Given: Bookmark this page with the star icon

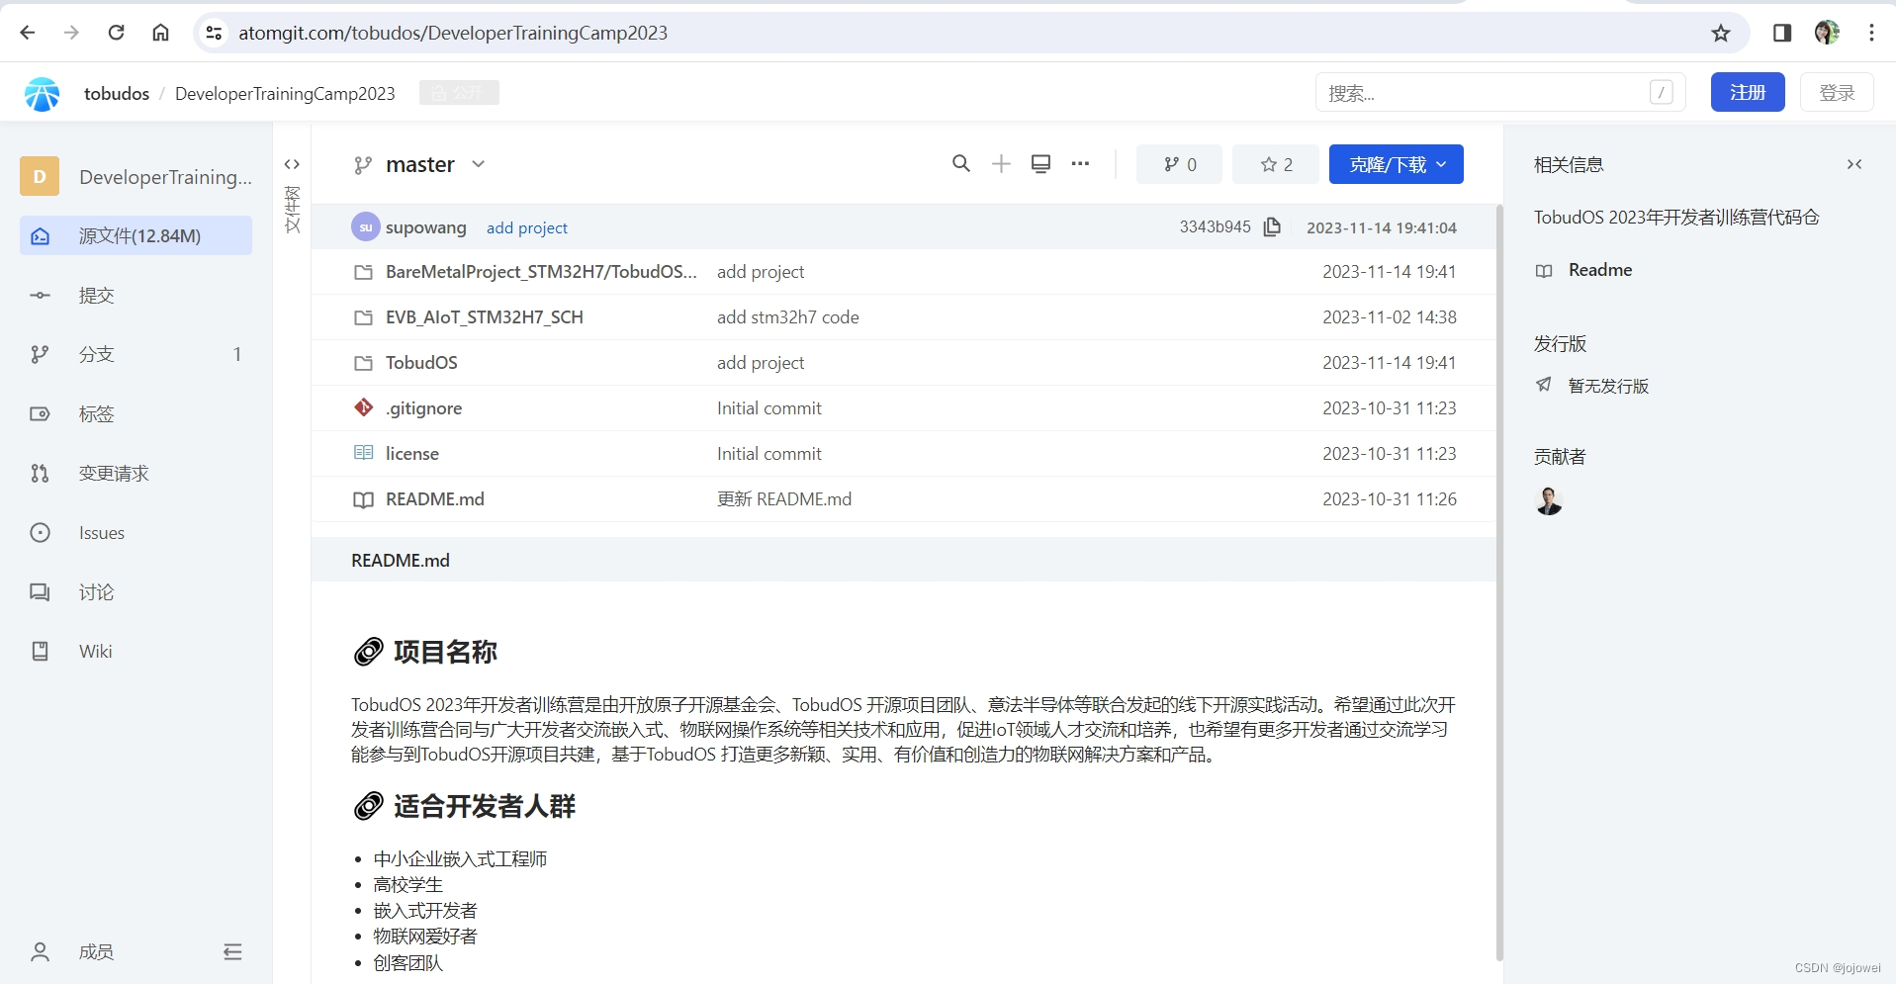Looking at the screenshot, I should tap(1719, 32).
